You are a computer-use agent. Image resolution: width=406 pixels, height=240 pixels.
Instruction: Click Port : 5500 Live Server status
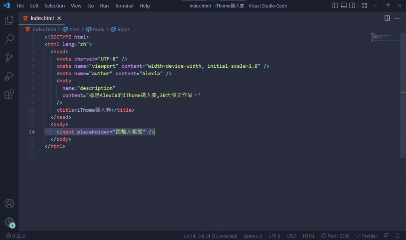coord(335,236)
